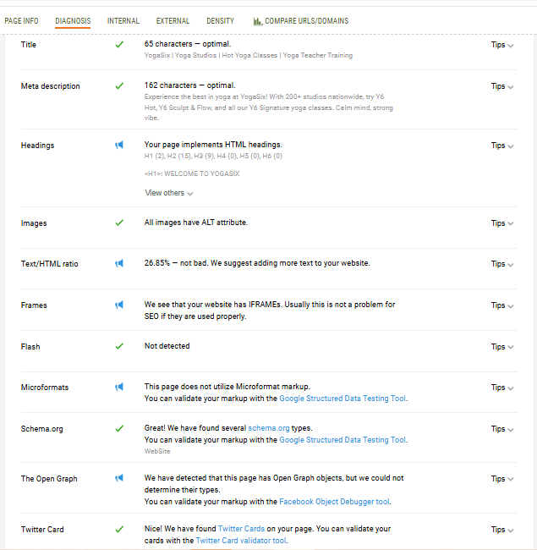Click the megaphone icon beside Headings
The width and height of the screenshot is (537, 550).
pos(119,145)
